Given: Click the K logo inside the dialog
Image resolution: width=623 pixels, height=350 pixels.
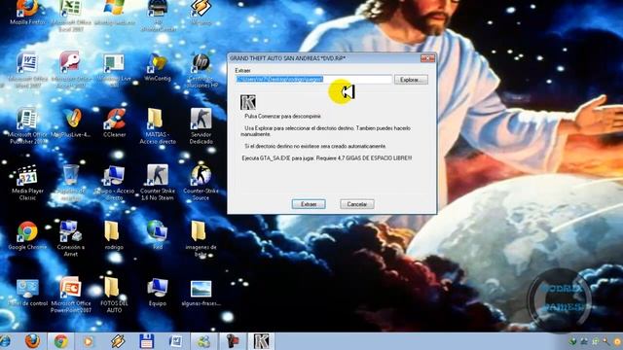Looking at the screenshot, I should tap(248, 102).
